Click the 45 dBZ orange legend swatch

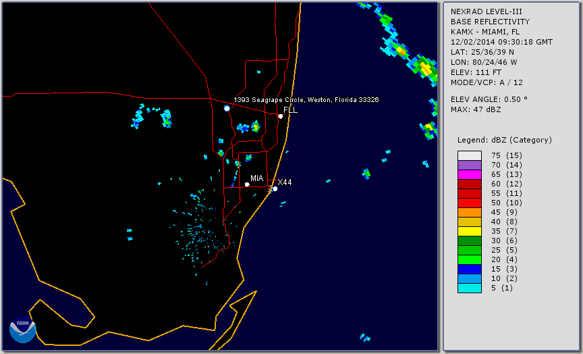coord(470,213)
